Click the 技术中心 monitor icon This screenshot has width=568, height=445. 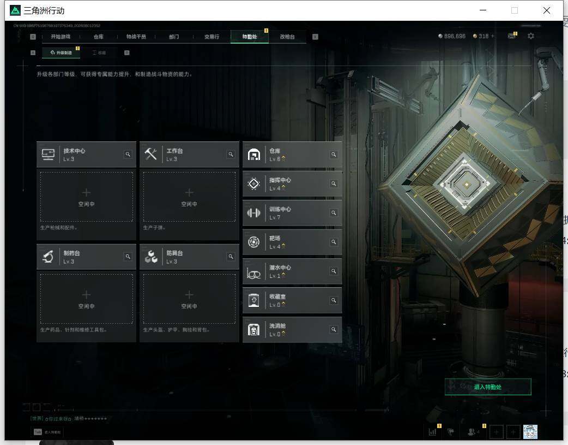tap(48, 155)
